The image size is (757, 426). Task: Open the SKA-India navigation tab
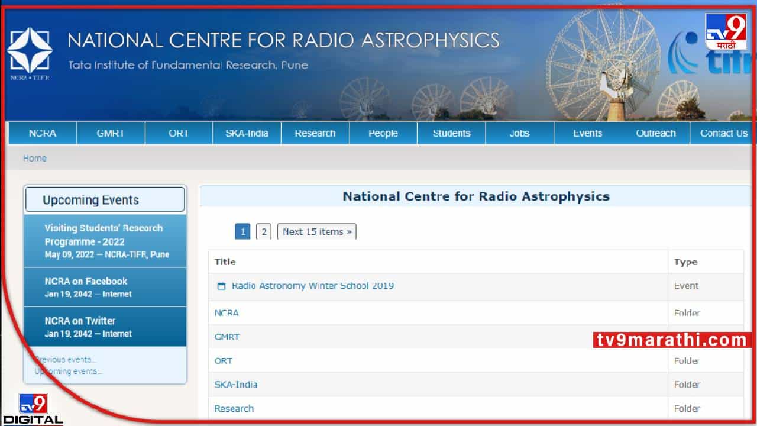click(x=247, y=133)
